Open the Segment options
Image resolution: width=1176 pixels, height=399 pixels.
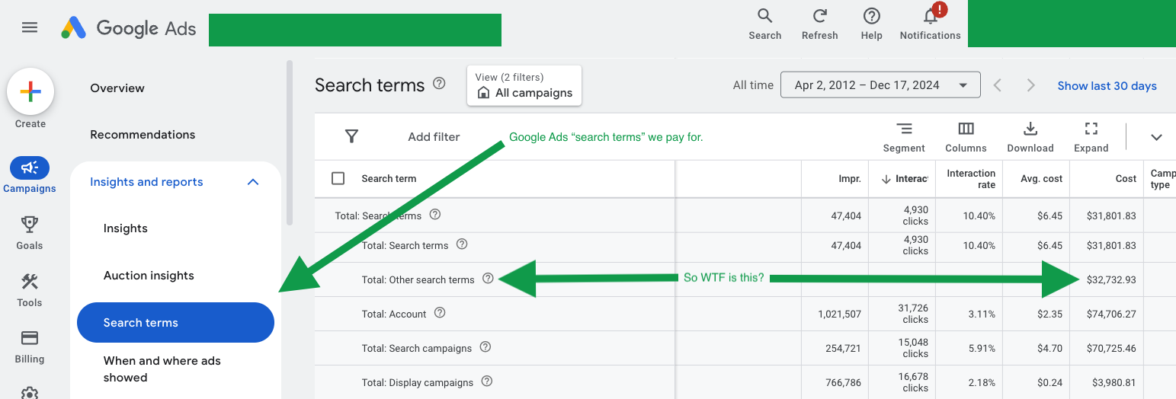click(x=904, y=137)
